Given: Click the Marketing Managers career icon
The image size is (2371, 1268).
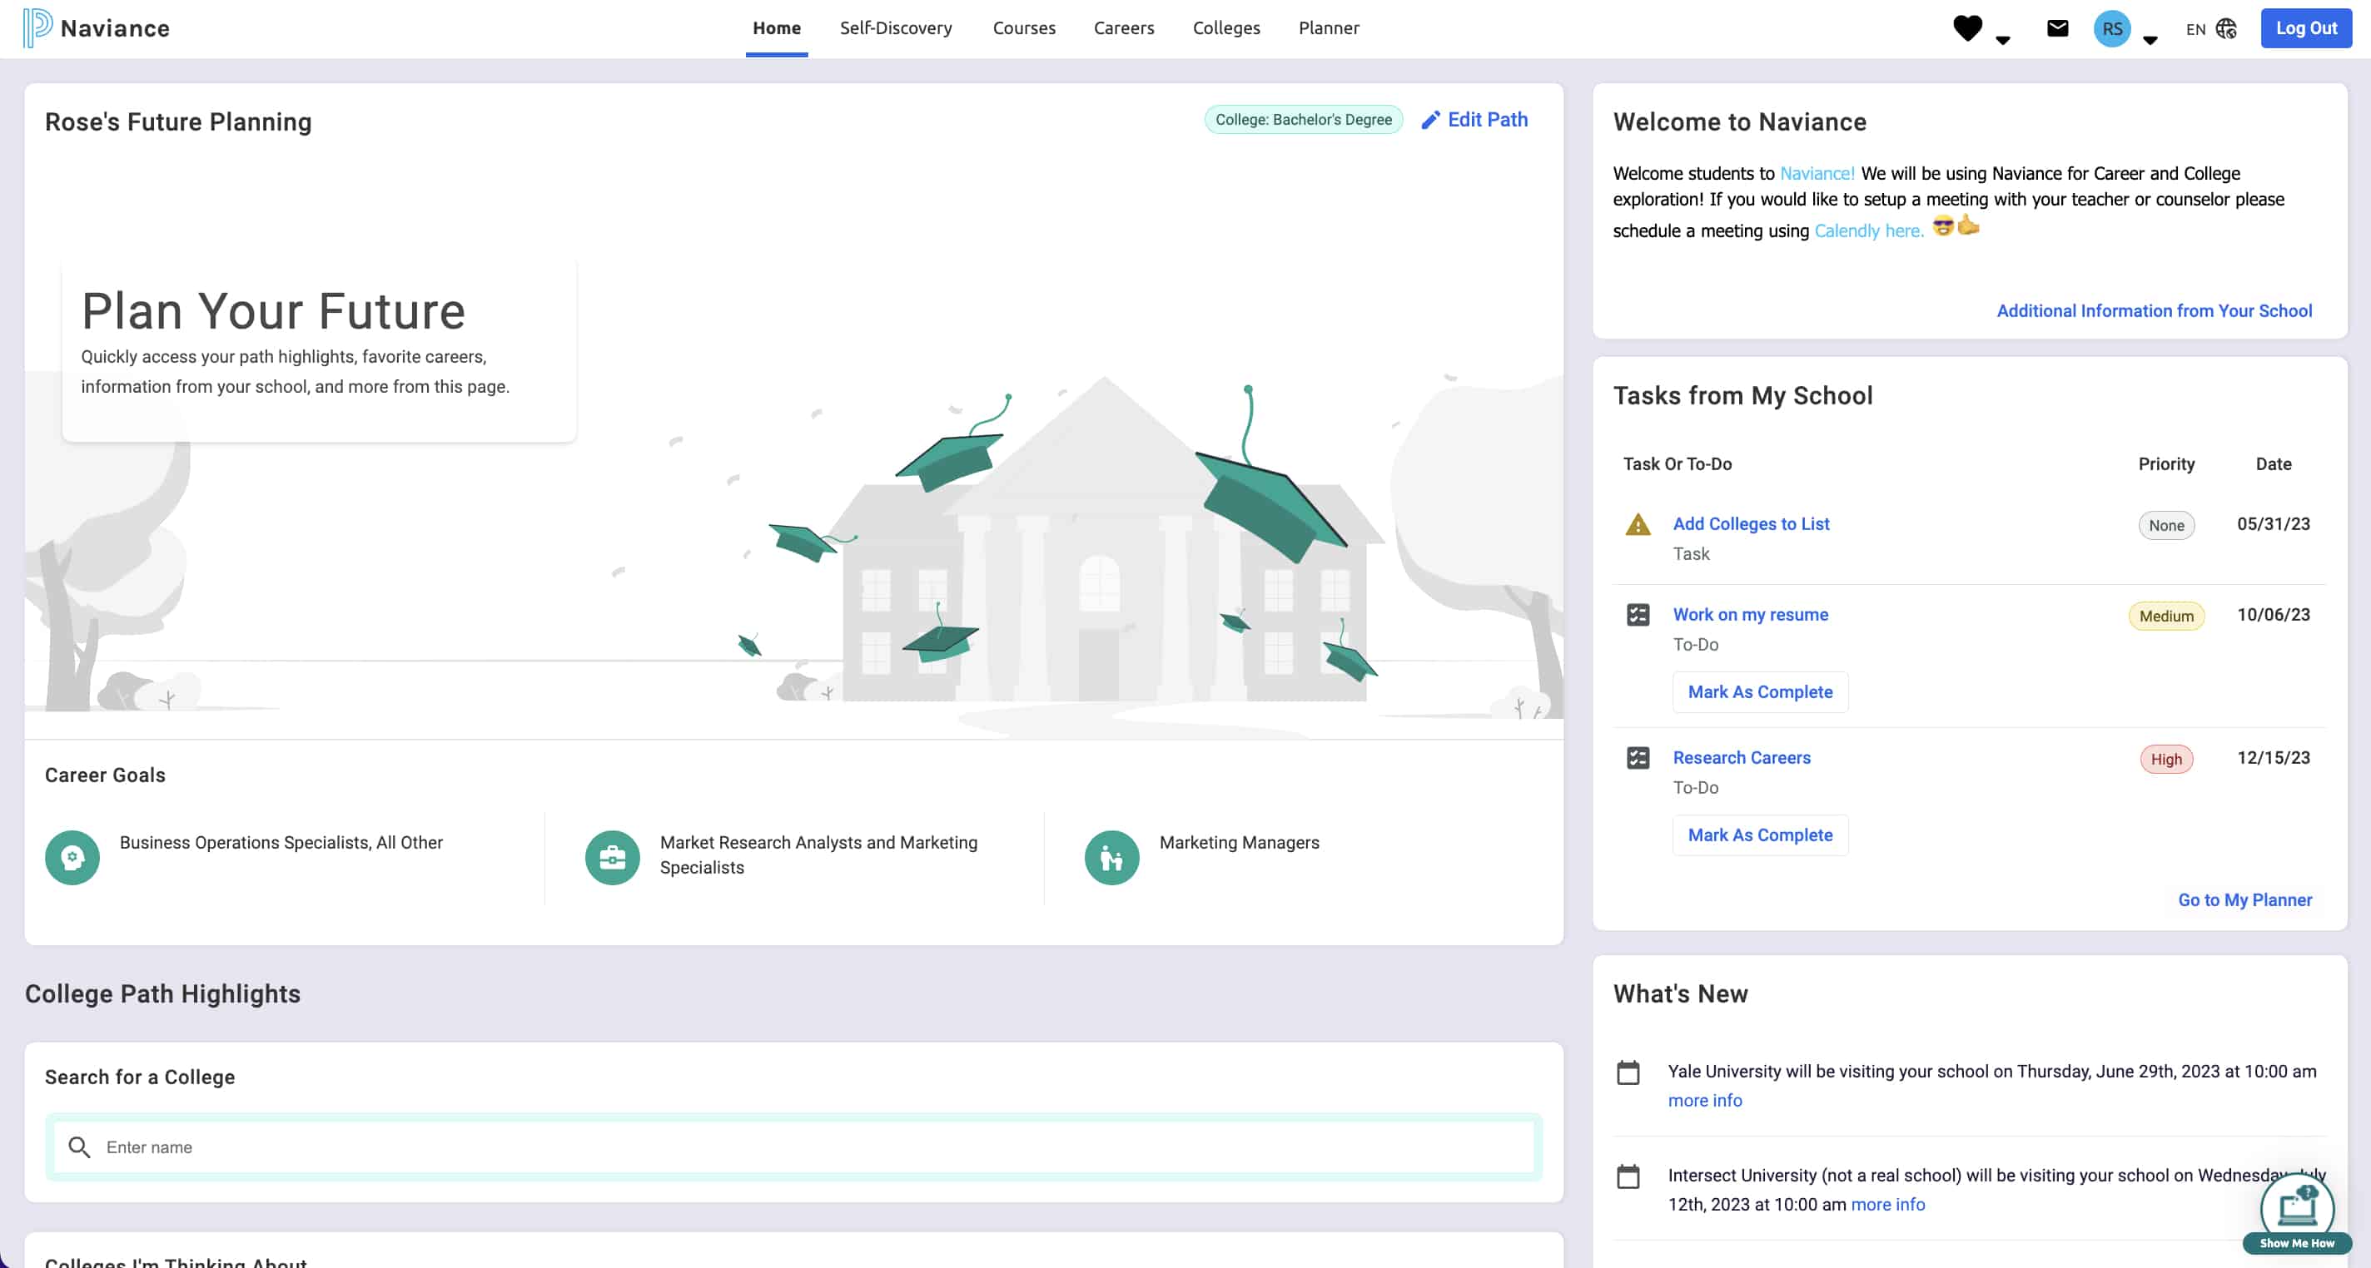Looking at the screenshot, I should click(1111, 857).
